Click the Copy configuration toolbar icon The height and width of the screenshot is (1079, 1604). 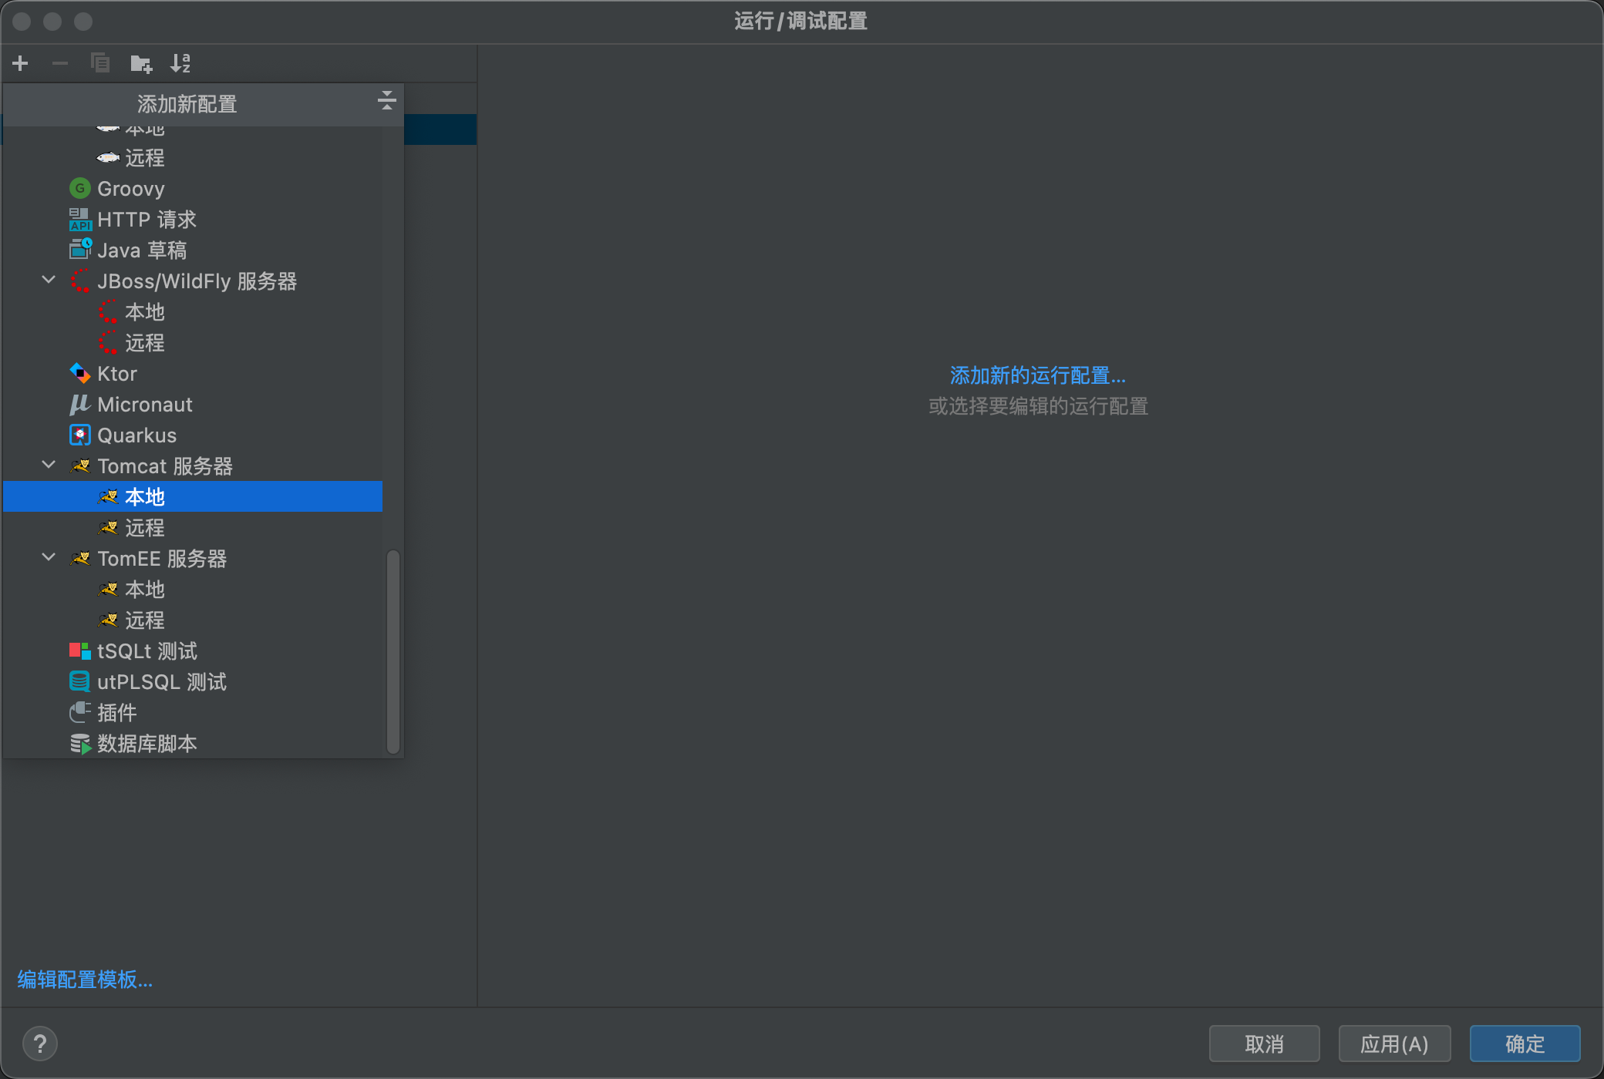coord(100,63)
